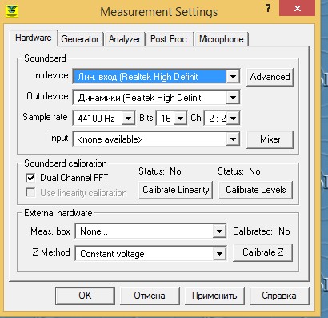Screen dimensions: 328x318
Task: Open the Mixer button
Action: pyautogui.click(x=270, y=139)
